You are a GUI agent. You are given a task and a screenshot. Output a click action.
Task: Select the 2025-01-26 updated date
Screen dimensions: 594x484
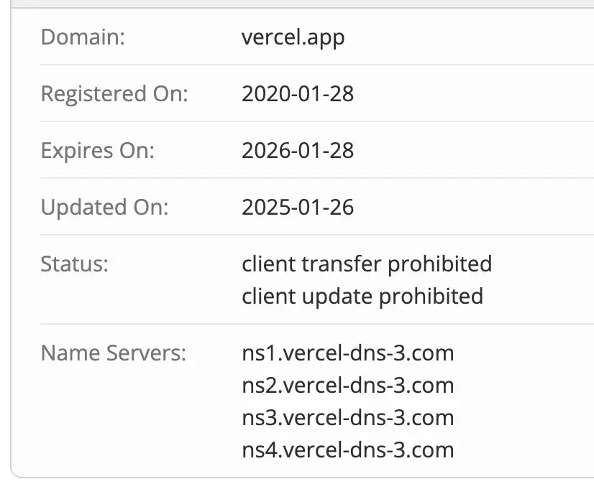tap(298, 208)
